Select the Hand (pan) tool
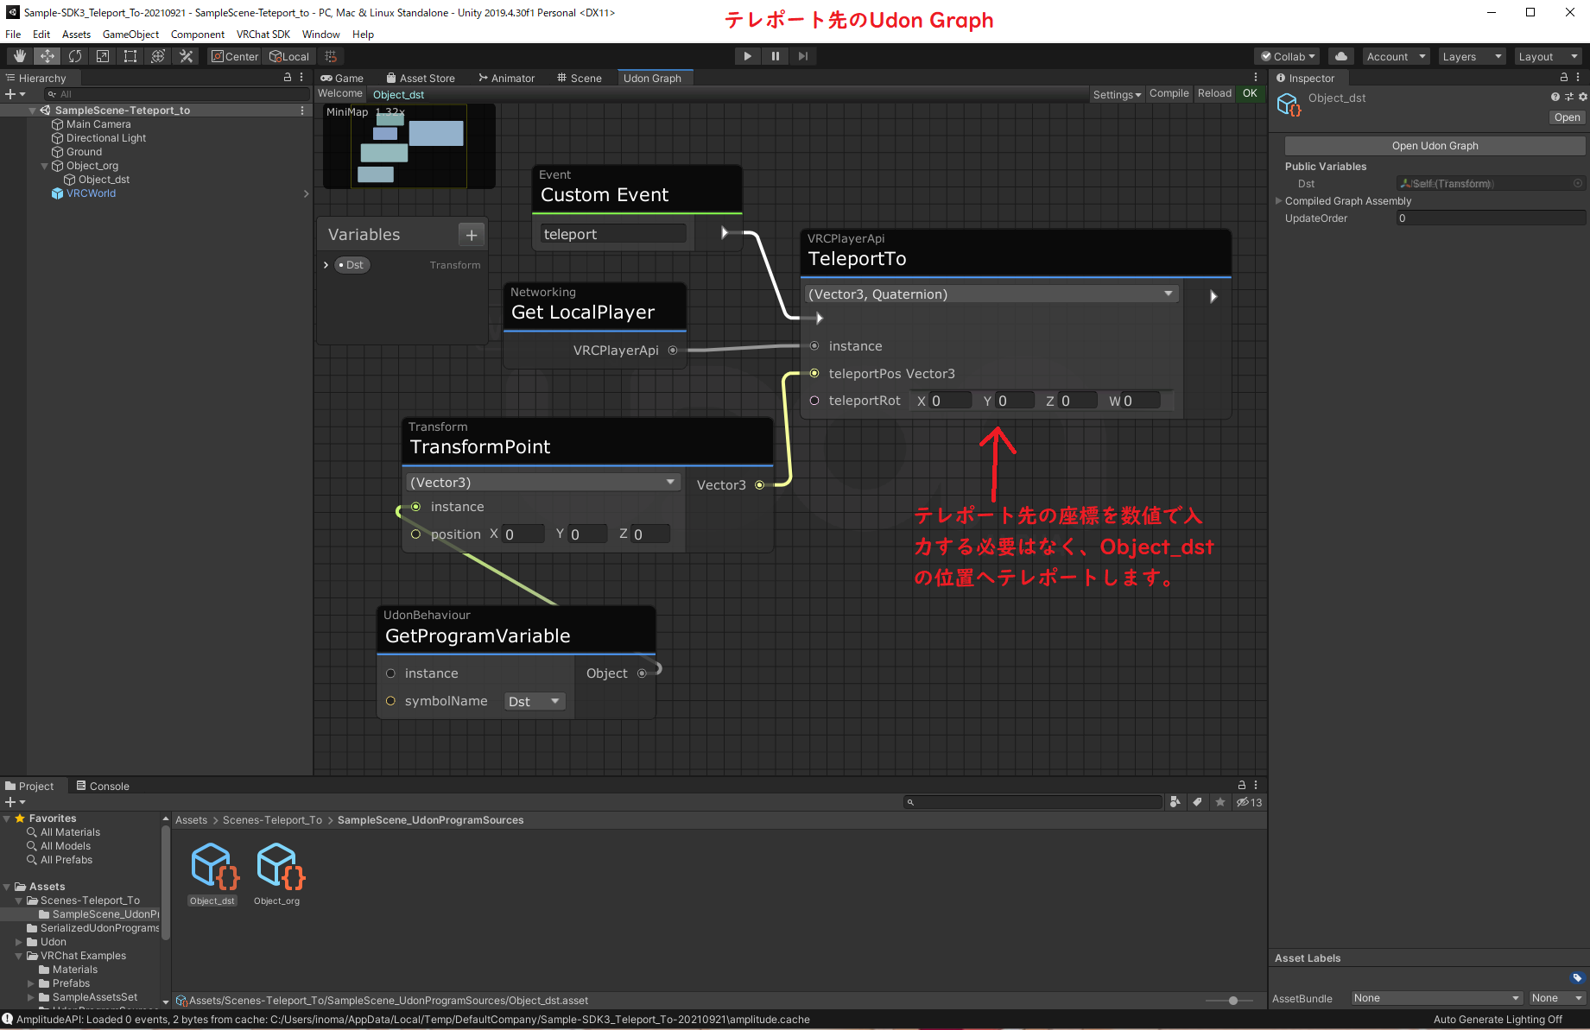This screenshot has height=1030, width=1590. (x=18, y=55)
